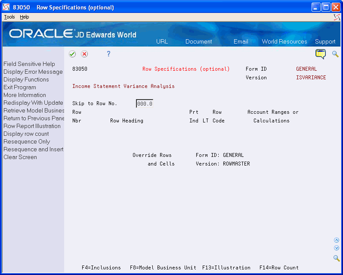Click the Skip to Row No. field

tap(145, 103)
